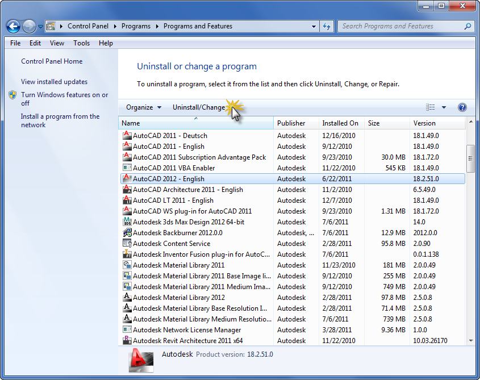
Task: Click the 6/22/2011 installed date cell
Action: 337,179
